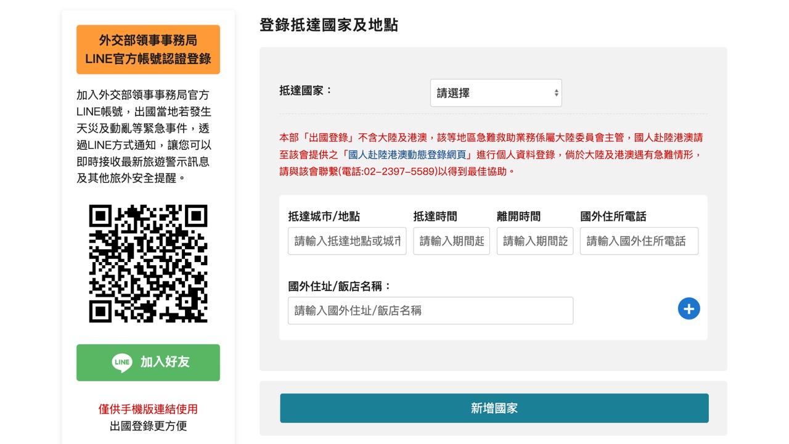Click the 離開時間 date input
This screenshot has width=789, height=444.
point(534,241)
